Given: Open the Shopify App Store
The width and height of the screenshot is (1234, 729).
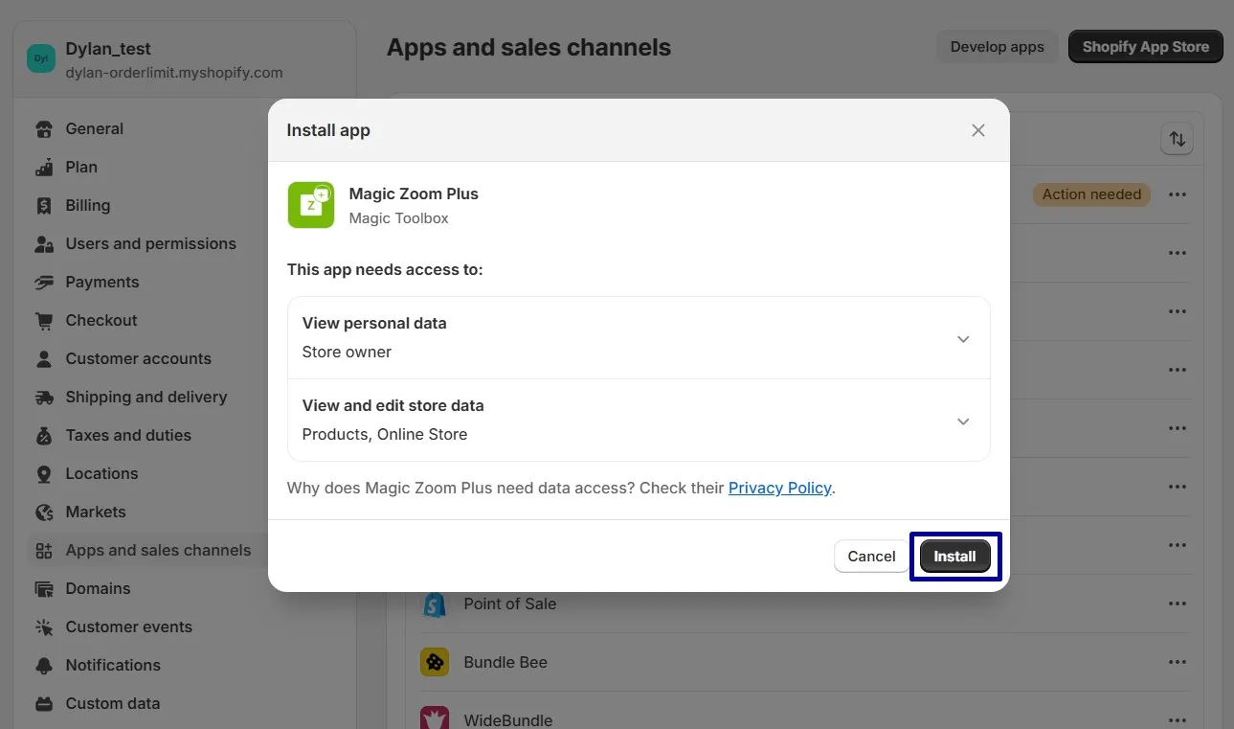Looking at the screenshot, I should coord(1145,47).
